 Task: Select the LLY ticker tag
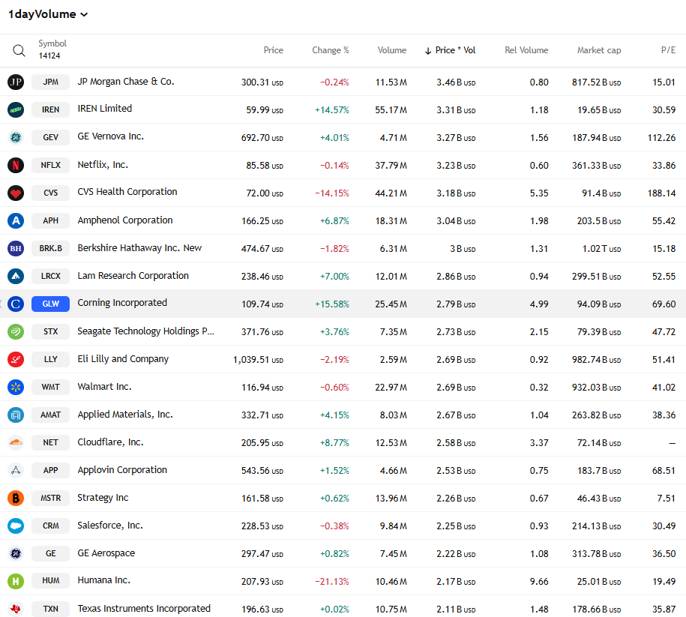click(x=51, y=359)
